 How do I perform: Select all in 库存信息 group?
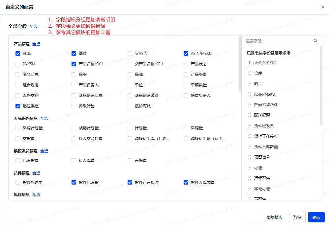click(x=36, y=195)
